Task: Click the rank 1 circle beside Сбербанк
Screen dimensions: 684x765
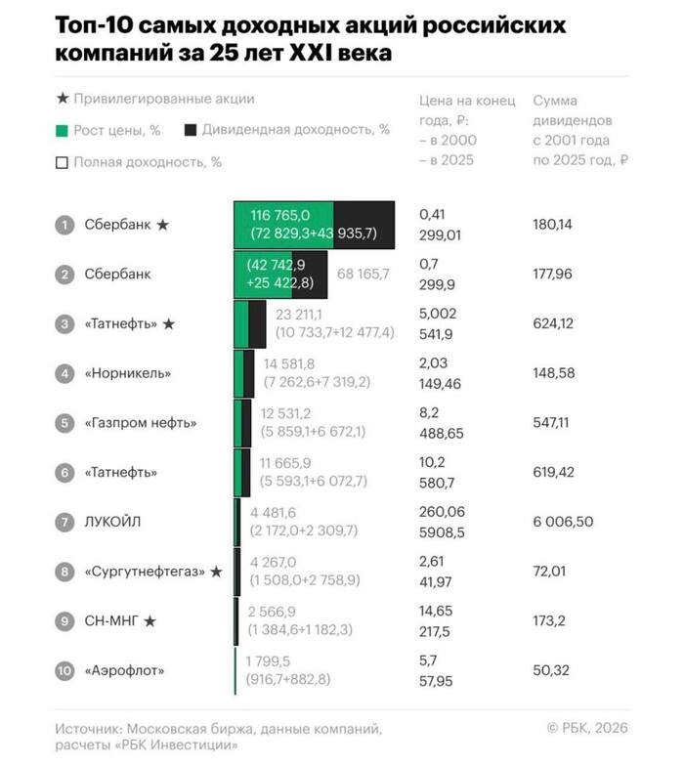Action: [x=64, y=225]
